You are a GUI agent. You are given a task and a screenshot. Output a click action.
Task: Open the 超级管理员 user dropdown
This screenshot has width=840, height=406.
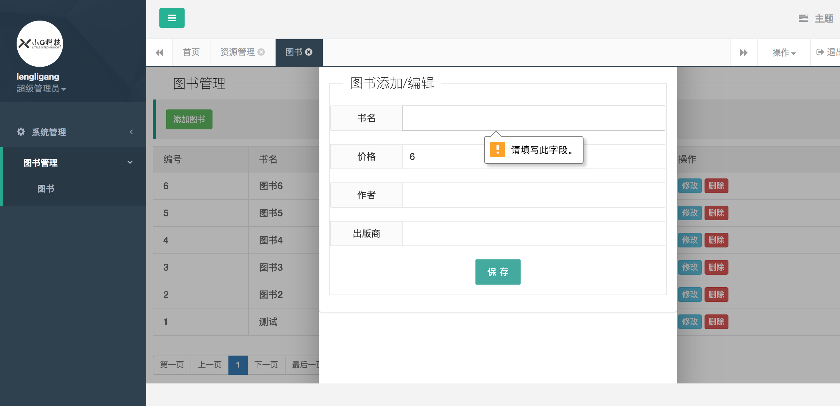tap(41, 89)
